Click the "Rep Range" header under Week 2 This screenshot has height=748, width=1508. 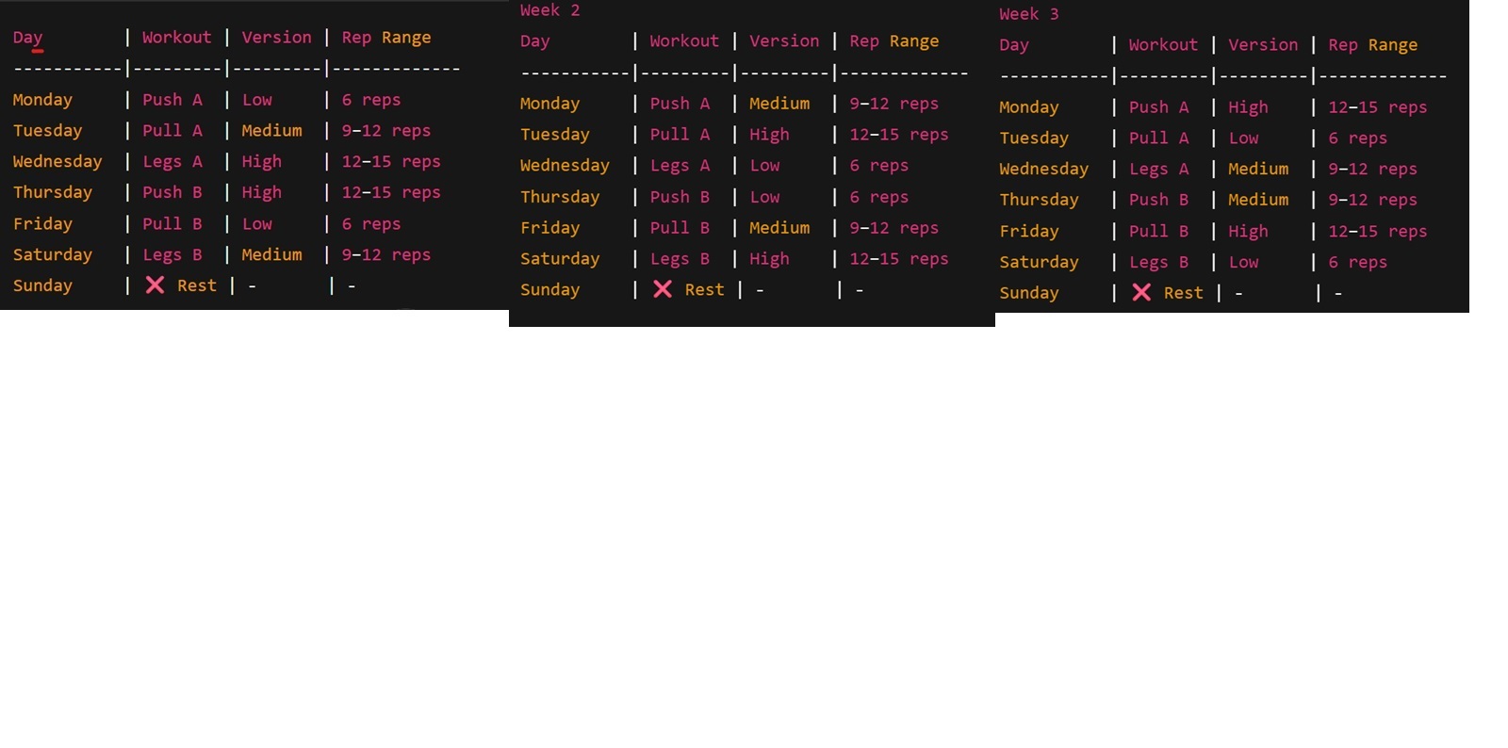click(x=893, y=41)
